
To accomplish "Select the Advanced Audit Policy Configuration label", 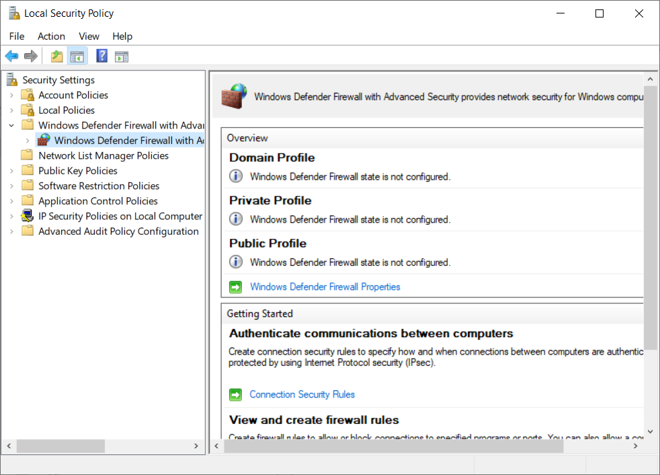I will (x=119, y=231).
